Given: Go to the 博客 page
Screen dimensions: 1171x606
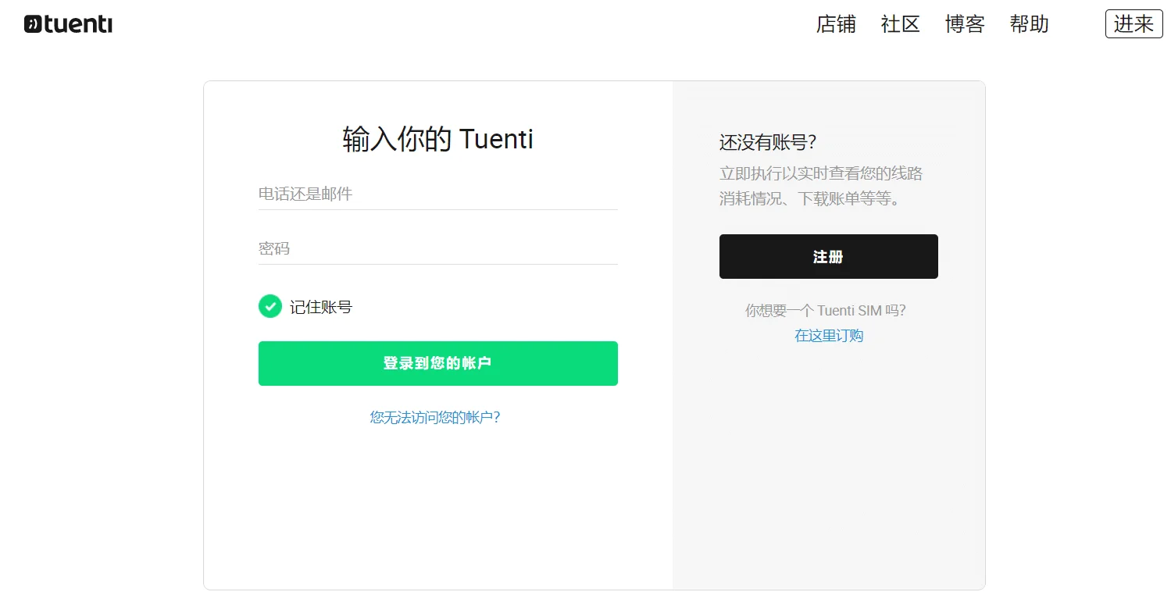Looking at the screenshot, I should pyautogui.click(x=965, y=24).
